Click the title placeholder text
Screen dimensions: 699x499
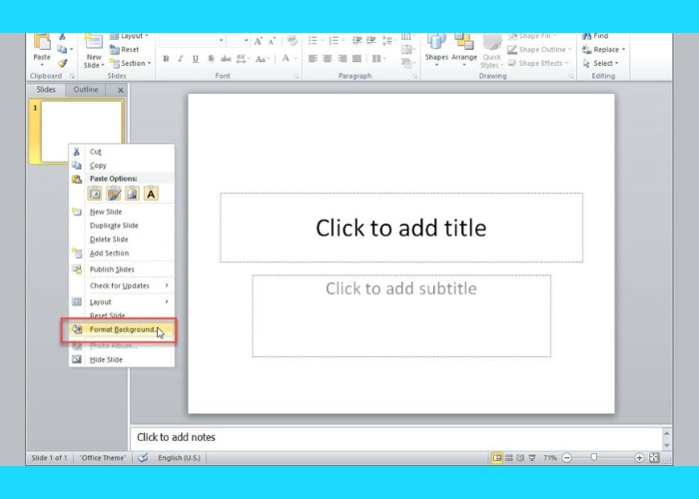(x=400, y=229)
